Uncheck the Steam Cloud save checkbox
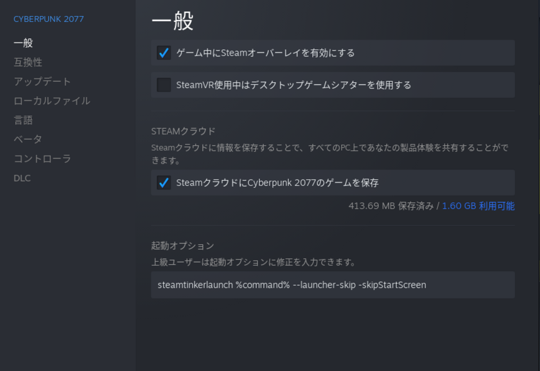This screenshot has height=371, width=540. point(164,182)
